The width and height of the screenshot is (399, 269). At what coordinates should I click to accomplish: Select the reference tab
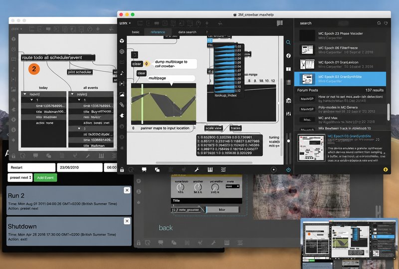(158, 32)
